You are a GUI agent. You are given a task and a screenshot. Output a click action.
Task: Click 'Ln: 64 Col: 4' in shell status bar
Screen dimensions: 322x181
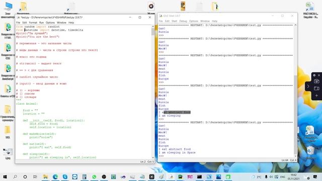pyautogui.click(x=289, y=160)
